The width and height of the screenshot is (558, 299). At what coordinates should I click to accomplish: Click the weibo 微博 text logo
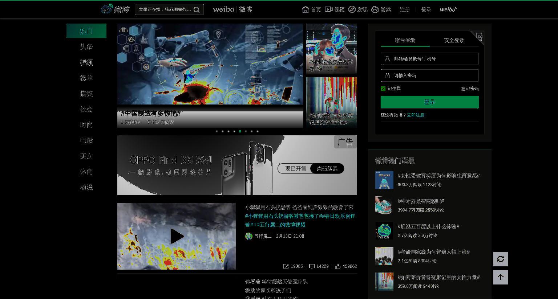point(232,9)
